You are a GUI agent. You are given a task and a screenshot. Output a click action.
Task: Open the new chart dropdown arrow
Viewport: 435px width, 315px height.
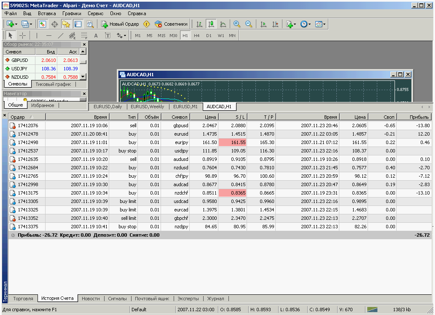16,24
